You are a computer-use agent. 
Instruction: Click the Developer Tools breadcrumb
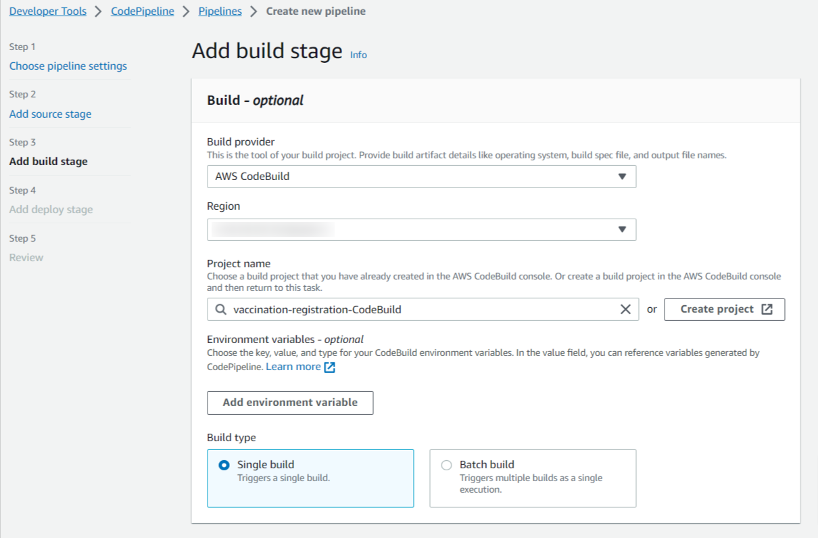(x=48, y=12)
